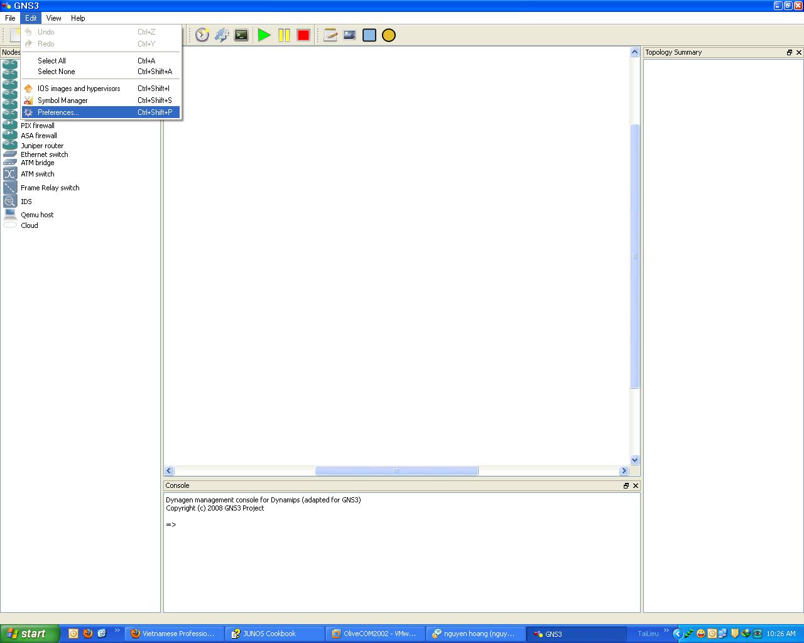
Task: Open IOS images and hypervisors
Action: tap(101, 89)
